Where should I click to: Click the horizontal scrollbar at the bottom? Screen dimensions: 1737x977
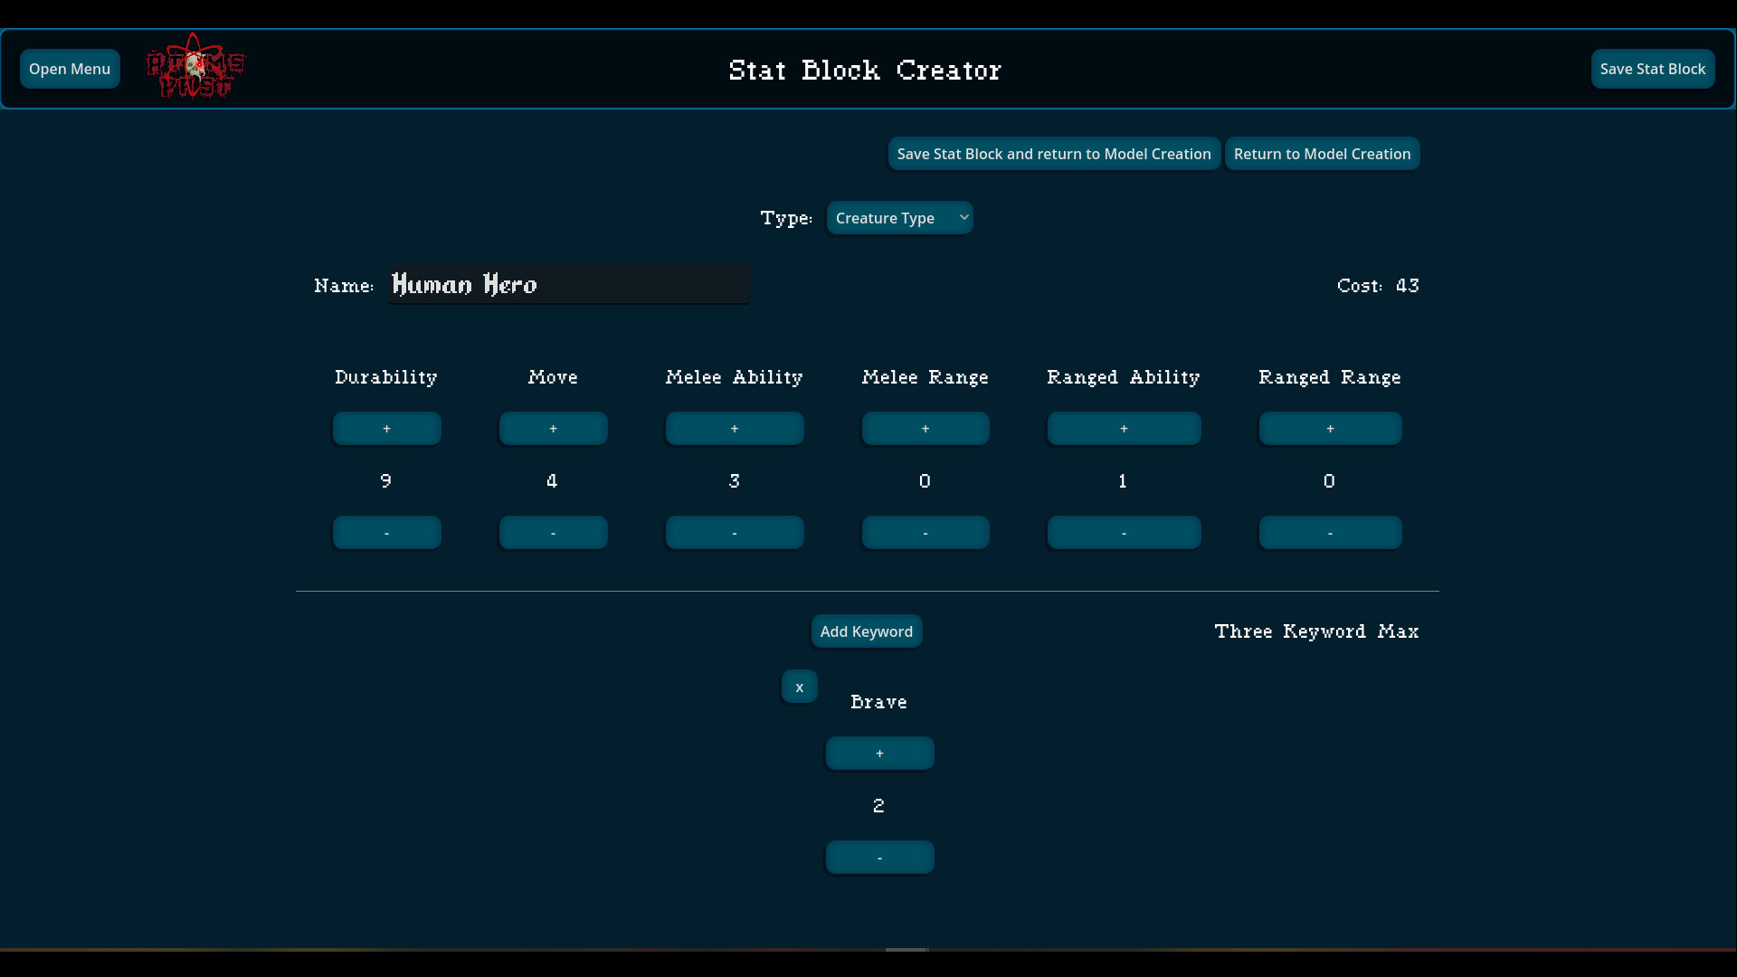[906, 949]
